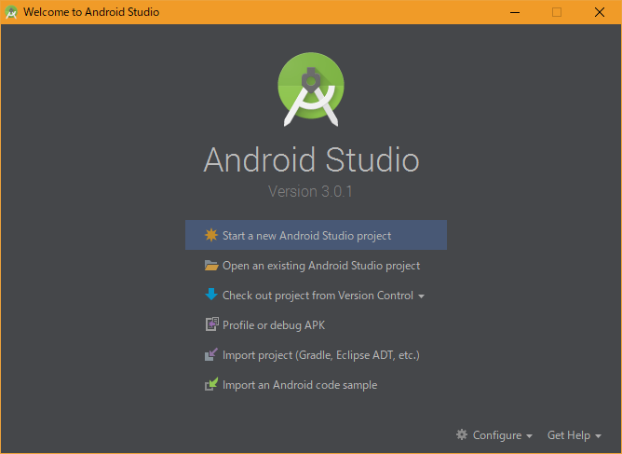Select Start a new Android Studio project
Viewport: 622px width, 454px height.
306,236
